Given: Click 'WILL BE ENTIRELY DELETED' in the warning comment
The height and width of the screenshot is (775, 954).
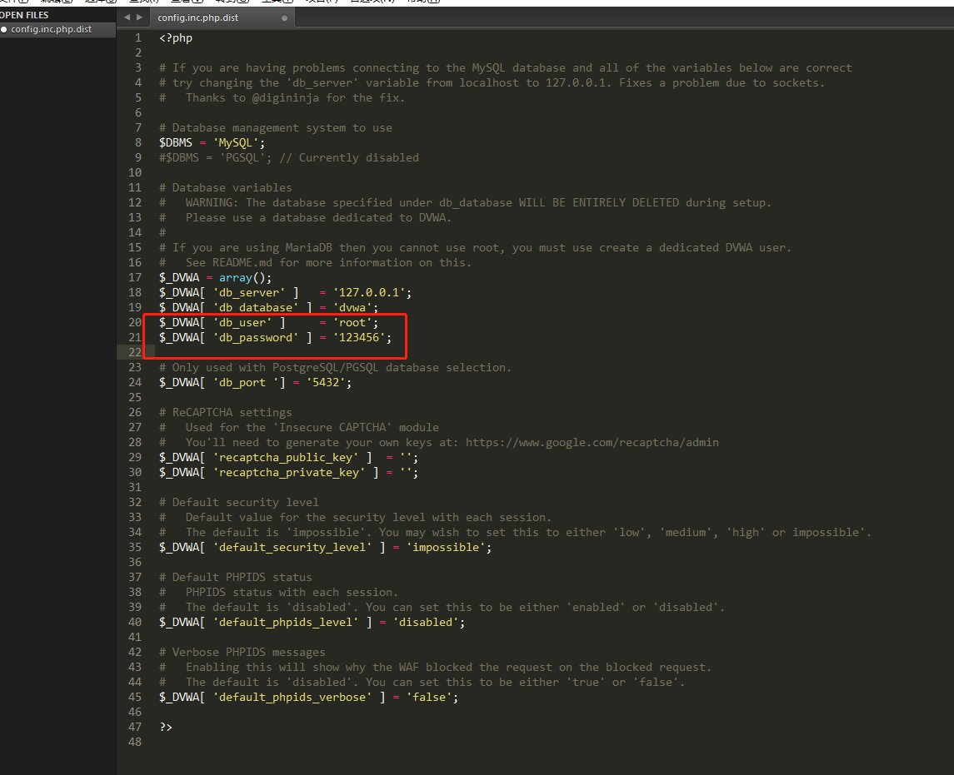Looking at the screenshot, I should pos(599,202).
